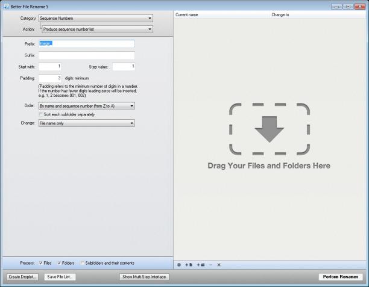Open the Action dropdown Produce sequence number list
This screenshot has width=369, height=287.
tap(97, 29)
